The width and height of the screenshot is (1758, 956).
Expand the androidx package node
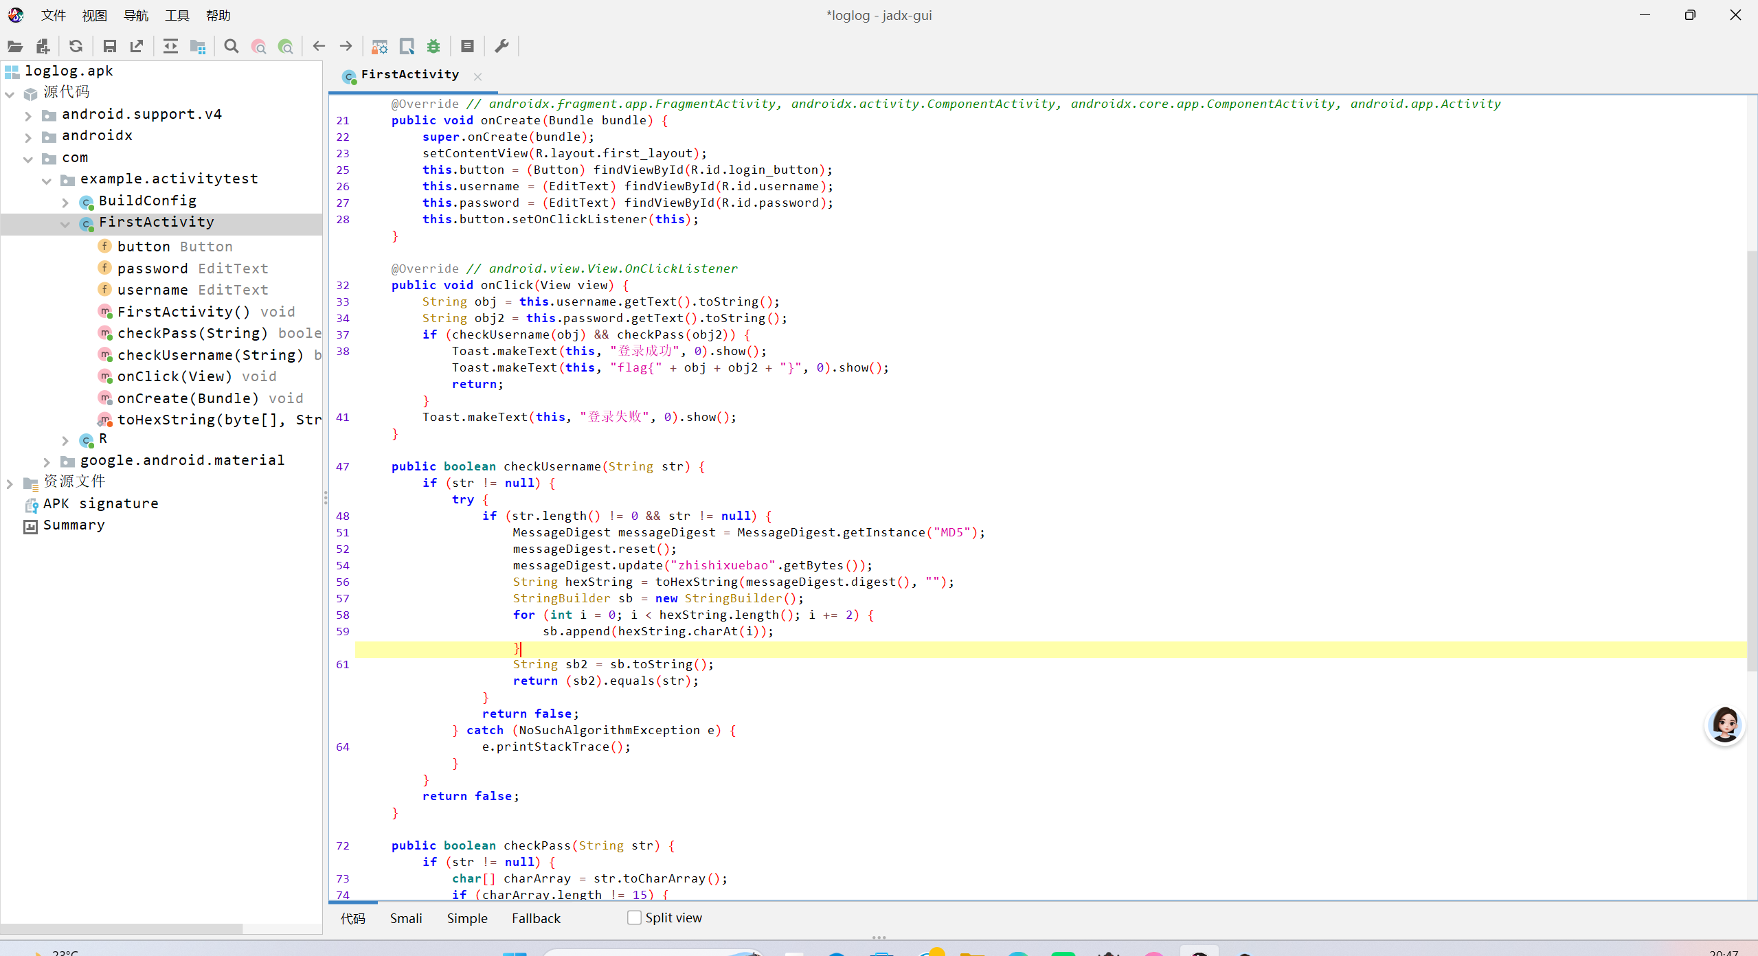point(28,136)
